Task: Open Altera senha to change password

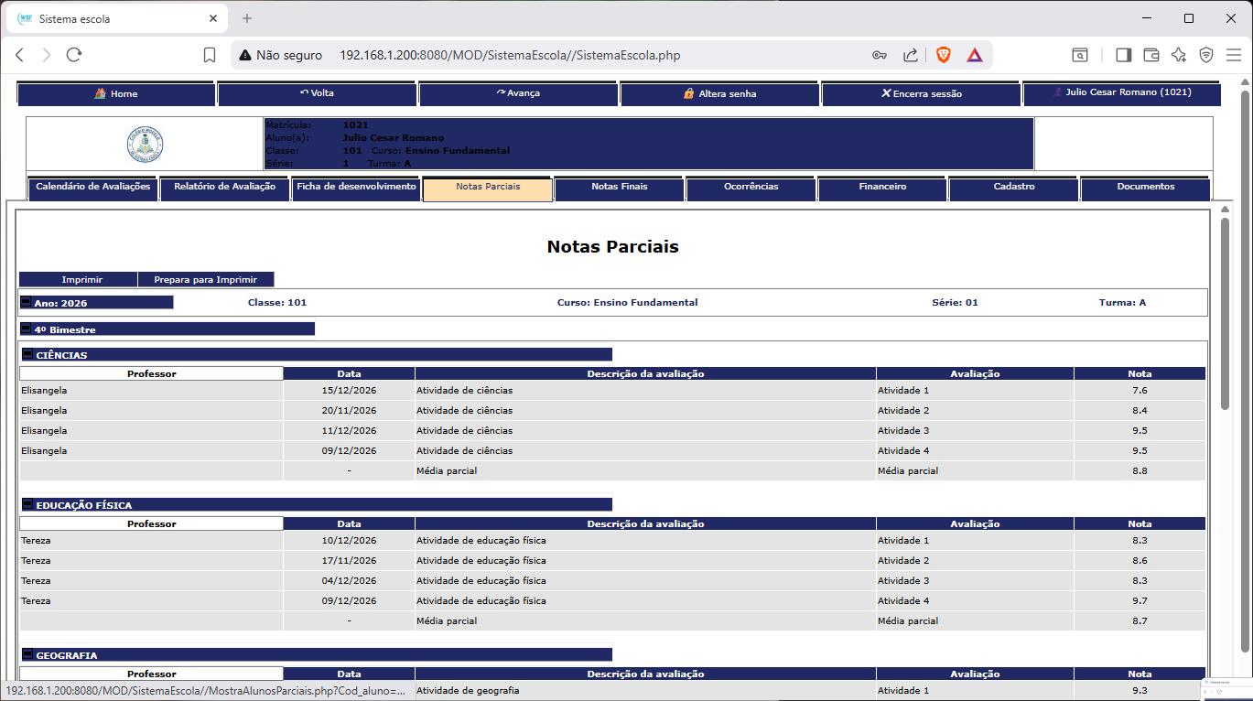Action: [x=720, y=93]
